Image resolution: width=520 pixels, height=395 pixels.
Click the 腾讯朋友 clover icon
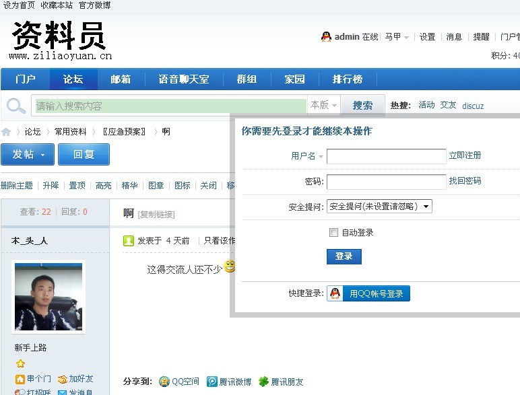(x=263, y=382)
